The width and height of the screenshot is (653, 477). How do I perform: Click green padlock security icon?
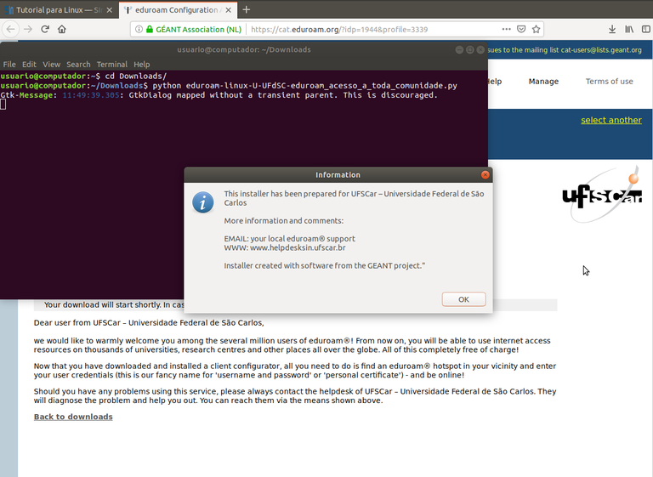pyautogui.click(x=150, y=29)
